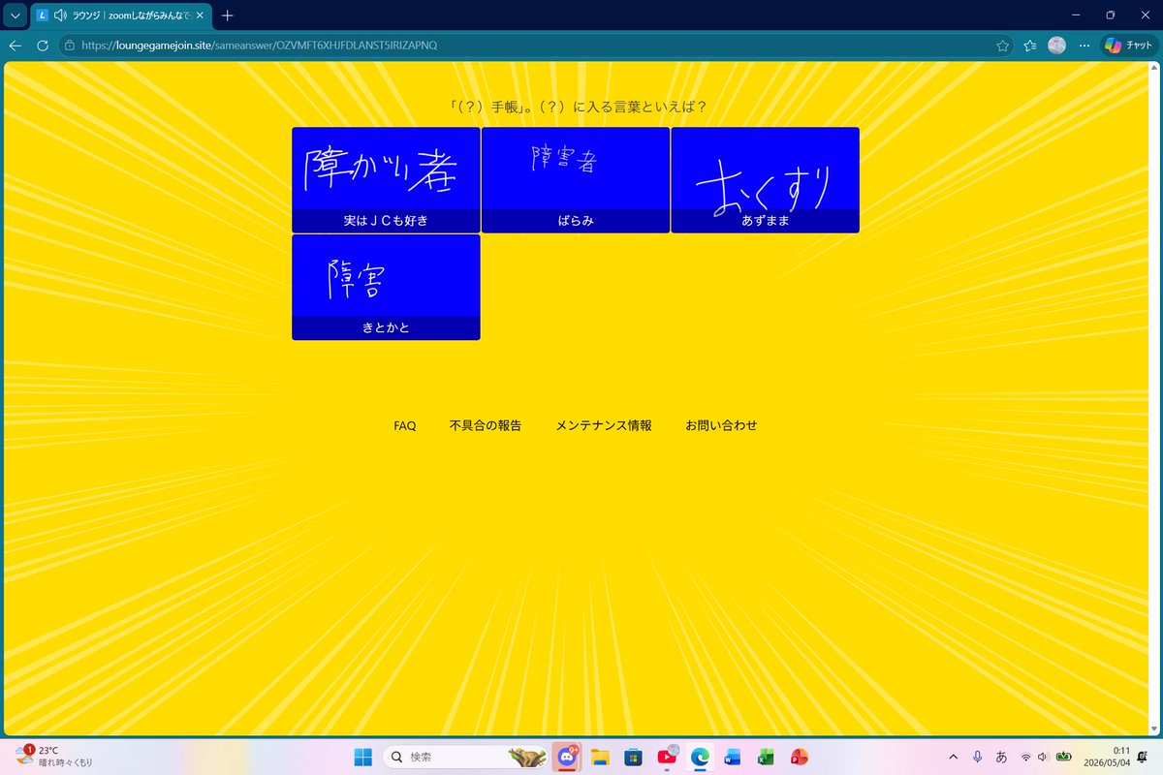Viewport: 1163px width, 775px height.
Task: Open the メンテナンス情報 link
Action: pyautogui.click(x=604, y=425)
